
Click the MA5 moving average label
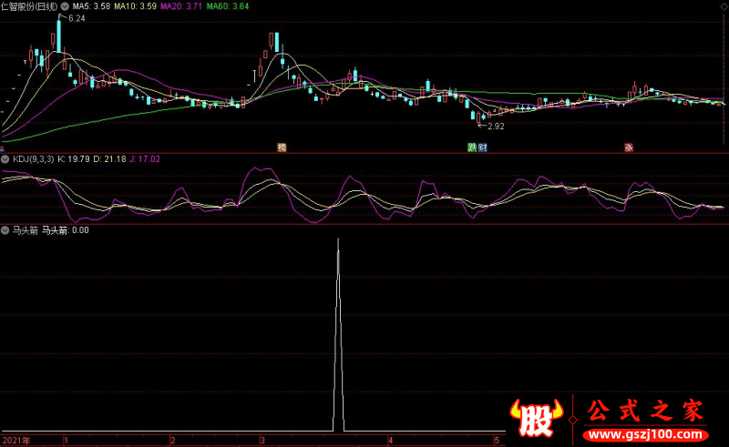click(91, 5)
